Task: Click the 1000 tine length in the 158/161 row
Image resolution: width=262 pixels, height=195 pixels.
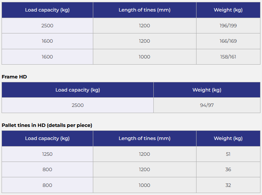Action: pyautogui.click(x=144, y=57)
